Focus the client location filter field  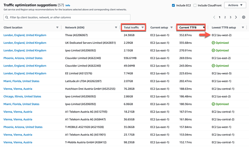point(67,17)
